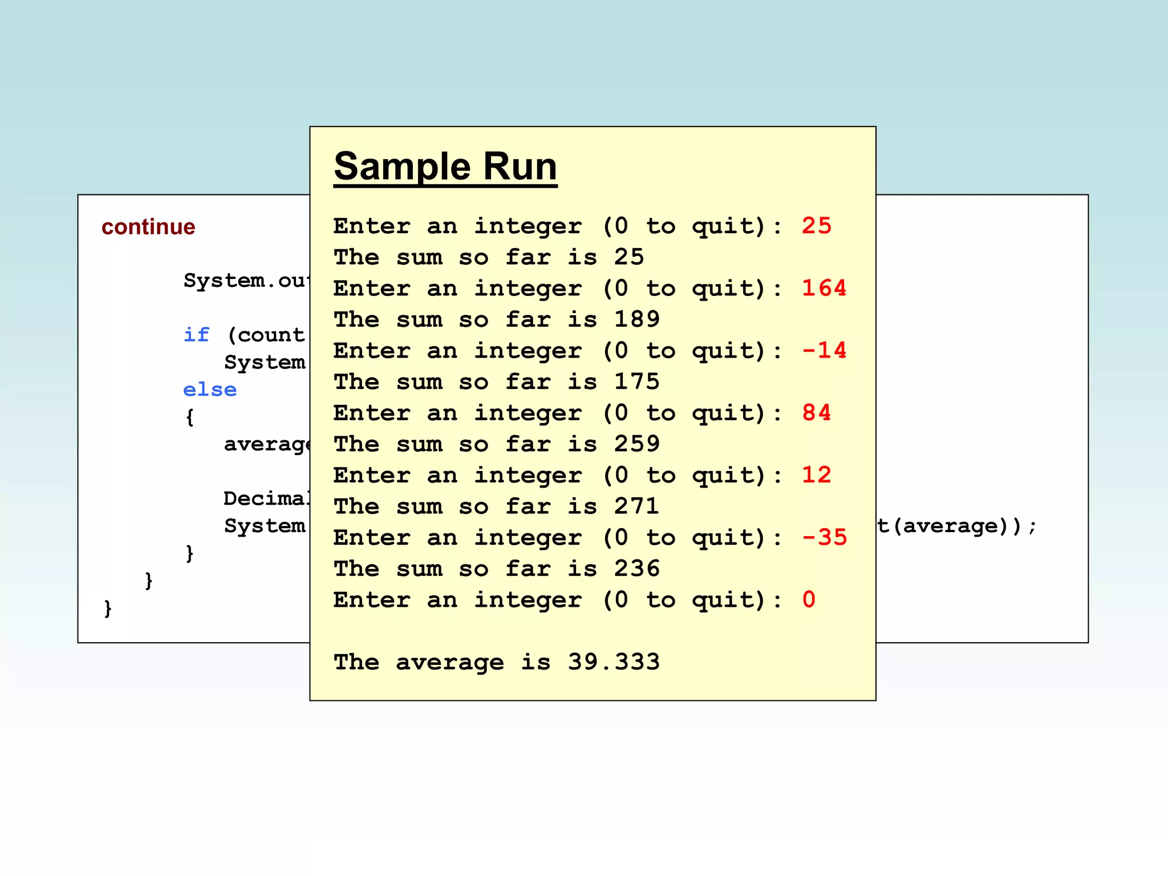
Task: Click the 'continue' label in code box
Action: pyautogui.click(x=148, y=227)
